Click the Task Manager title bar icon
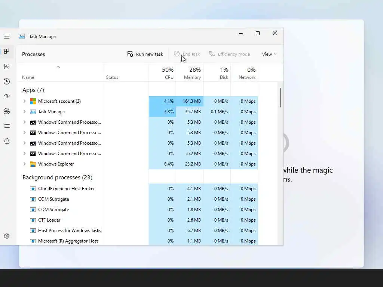 coord(22,36)
